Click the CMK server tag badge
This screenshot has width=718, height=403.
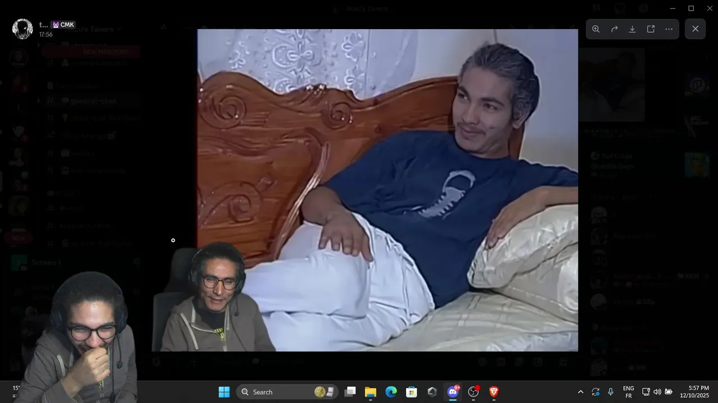(x=63, y=25)
